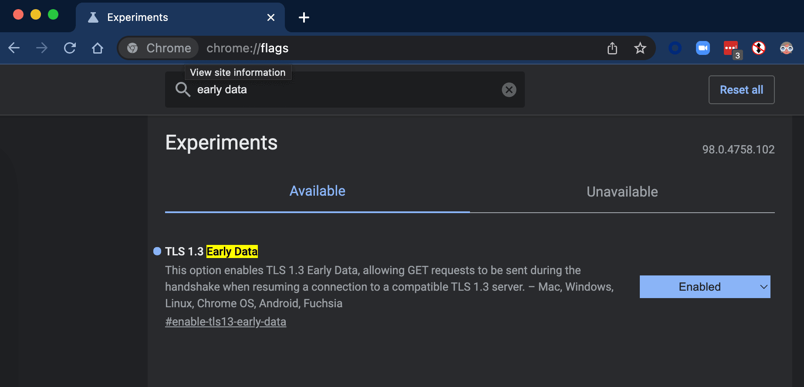Click the red blocker extension icon
The image size is (804, 387).
(759, 48)
